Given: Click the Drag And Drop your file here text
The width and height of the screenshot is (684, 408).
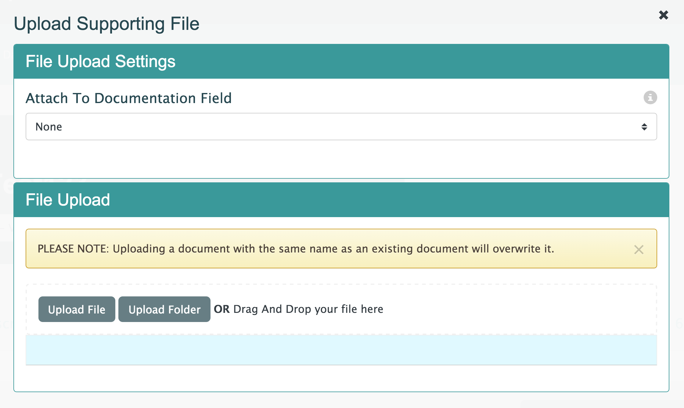Looking at the screenshot, I should click(308, 309).
